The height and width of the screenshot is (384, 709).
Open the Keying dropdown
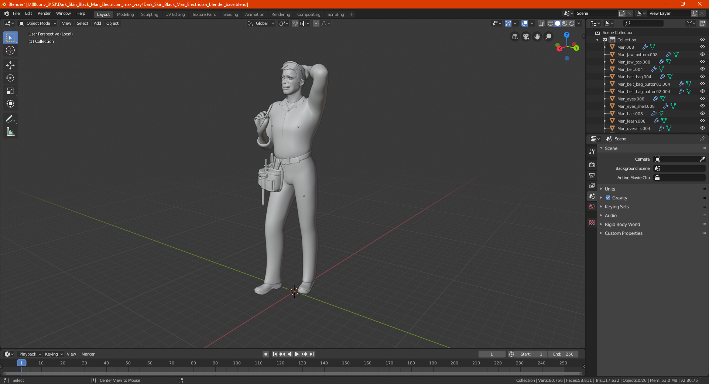coord(54,354)
